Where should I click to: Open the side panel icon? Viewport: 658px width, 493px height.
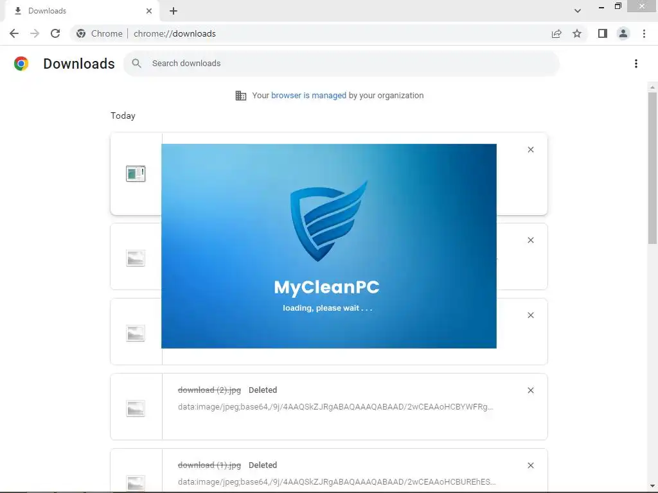point(603,33)
